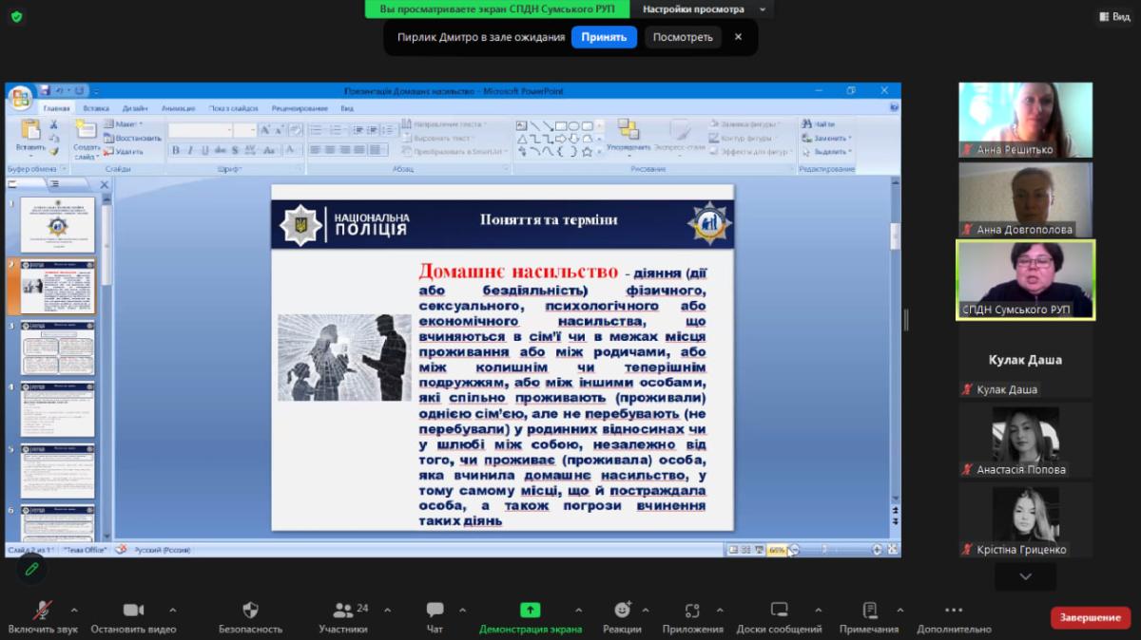Image resolution: width=1141 pixels, height=640 pixels.
Task: Open Доски сообщений whiteboards icon
Action: [779, 611]
